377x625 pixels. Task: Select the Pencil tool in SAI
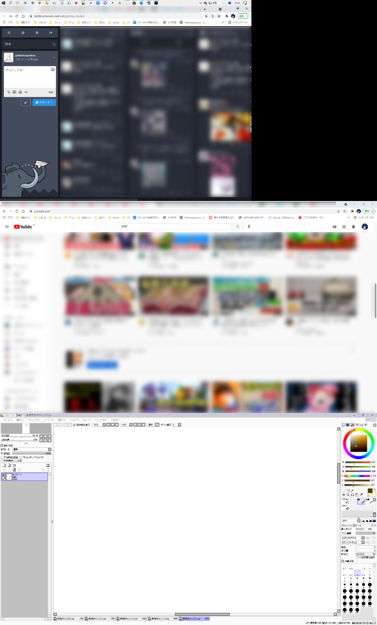369,501
